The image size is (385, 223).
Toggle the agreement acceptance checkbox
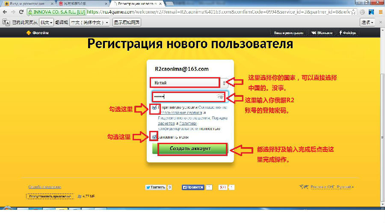tap(154, 108)
